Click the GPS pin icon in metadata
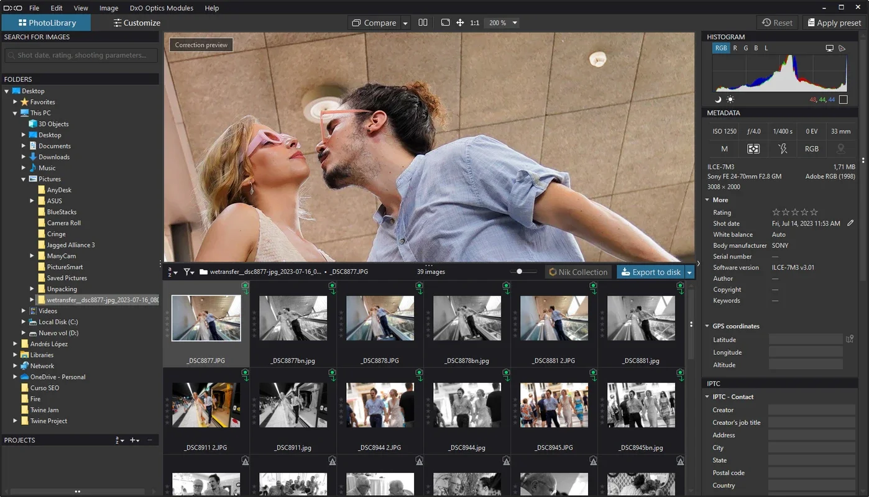 click(841, 148)
